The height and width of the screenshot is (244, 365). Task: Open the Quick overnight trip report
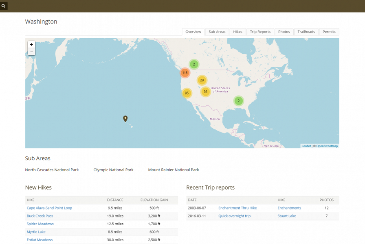234,216
